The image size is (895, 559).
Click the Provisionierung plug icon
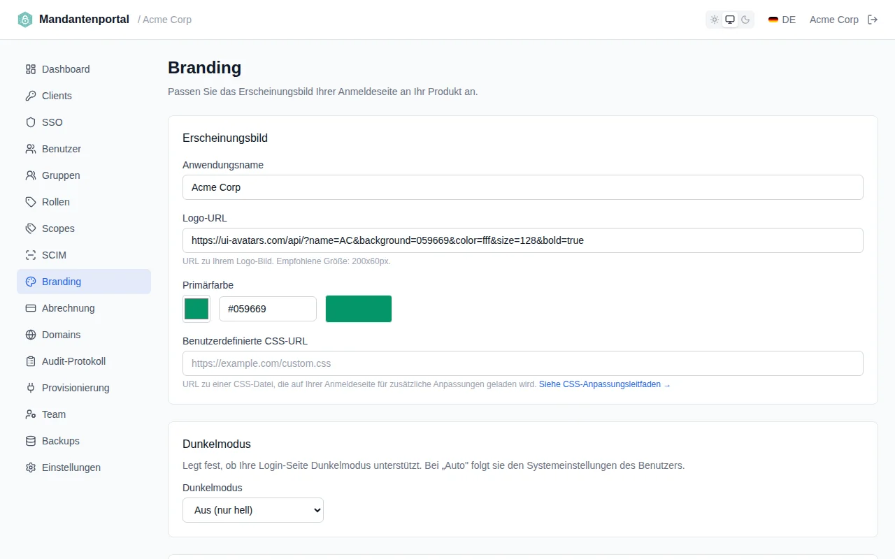point(31,388)
